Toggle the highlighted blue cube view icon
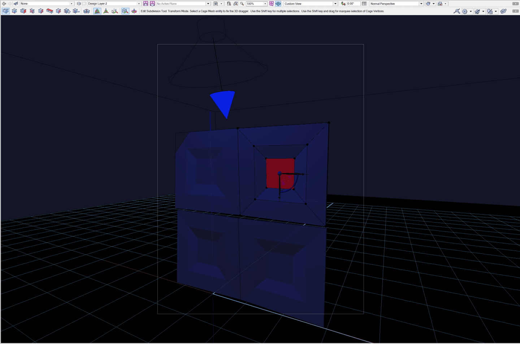 (x=278, y=4)
